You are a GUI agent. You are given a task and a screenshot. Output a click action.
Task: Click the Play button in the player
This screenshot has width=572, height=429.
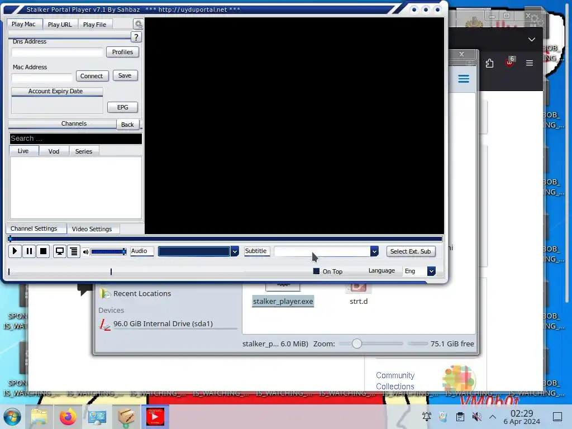click(15, 251)
